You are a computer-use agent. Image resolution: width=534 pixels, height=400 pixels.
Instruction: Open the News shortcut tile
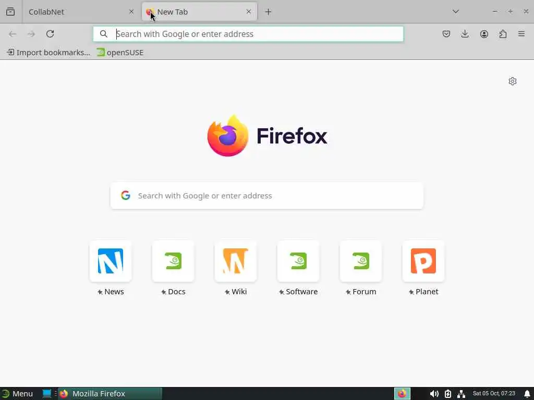111,261
